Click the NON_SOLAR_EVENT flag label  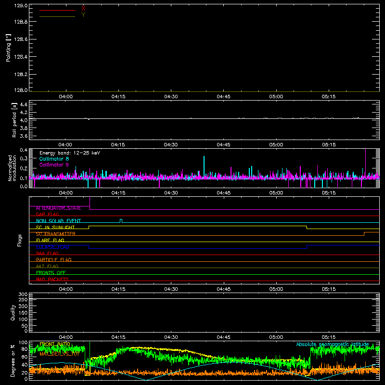pos(58,221)
